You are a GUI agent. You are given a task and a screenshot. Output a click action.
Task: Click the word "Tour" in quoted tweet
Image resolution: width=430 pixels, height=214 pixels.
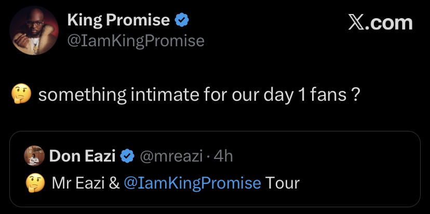[x=283, y=183]
